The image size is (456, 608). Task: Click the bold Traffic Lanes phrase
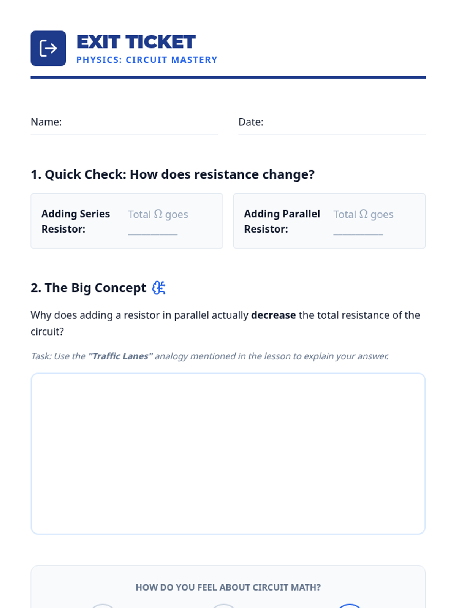[120, 356]
